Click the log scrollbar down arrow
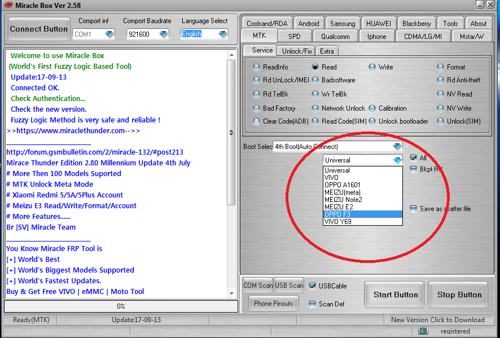 [x=231, y=293]
